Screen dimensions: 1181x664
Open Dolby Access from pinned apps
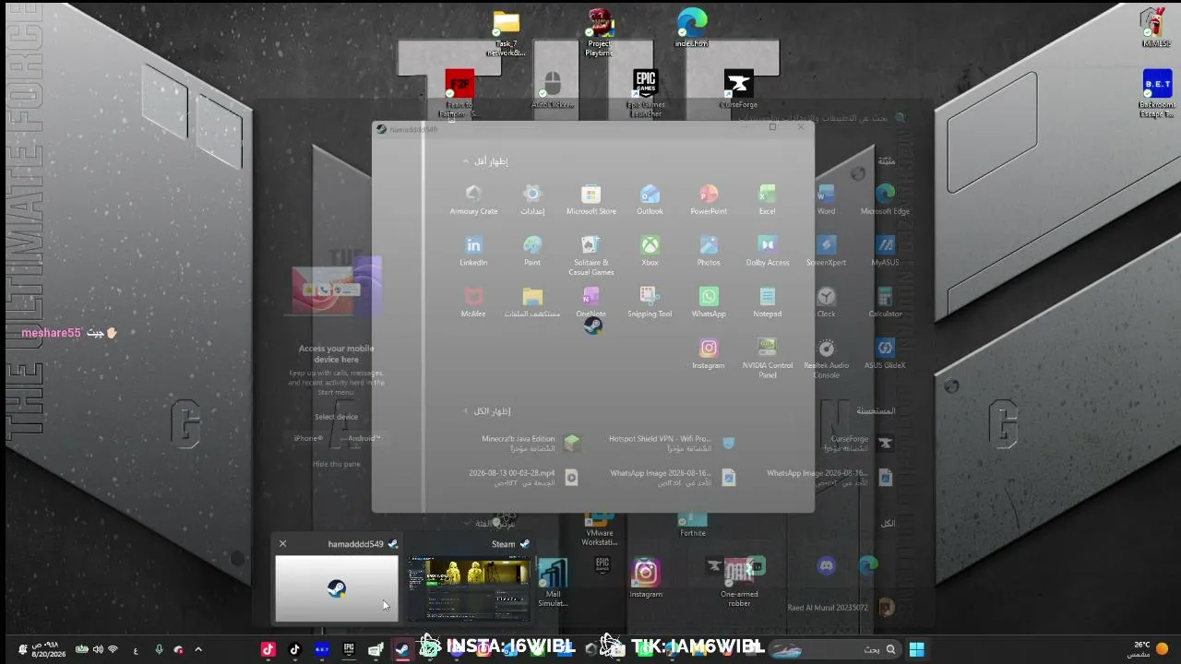point(767,251)
